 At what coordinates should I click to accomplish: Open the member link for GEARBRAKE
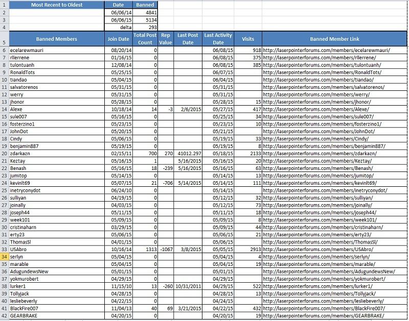324,316
